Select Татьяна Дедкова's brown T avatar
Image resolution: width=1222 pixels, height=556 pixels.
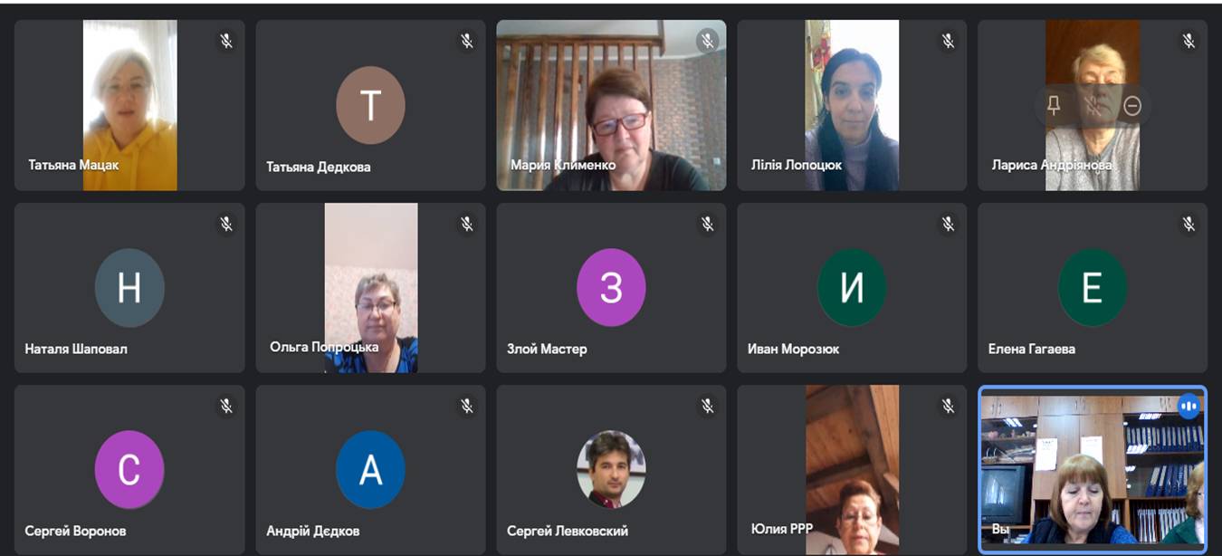coord(370,106)
